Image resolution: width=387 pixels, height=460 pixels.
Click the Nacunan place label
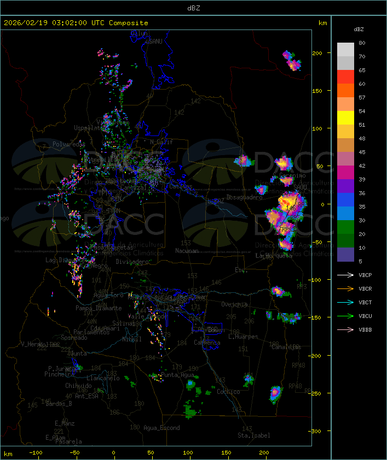pyautogui.click(x=187, y=251)
